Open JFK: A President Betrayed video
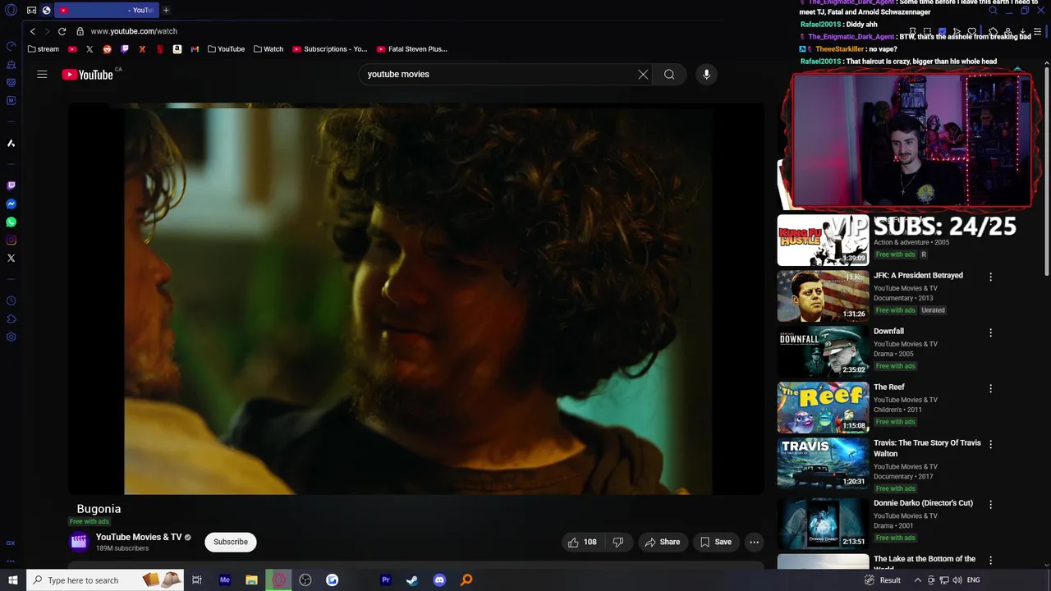The width and height of the screenshot is (1051, 591). (x=918, y=276)
